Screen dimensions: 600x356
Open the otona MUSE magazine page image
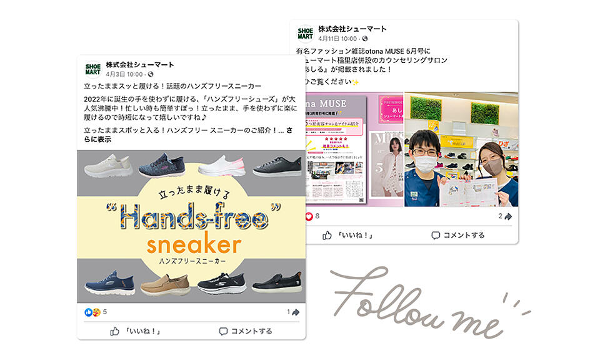point(355,149)
